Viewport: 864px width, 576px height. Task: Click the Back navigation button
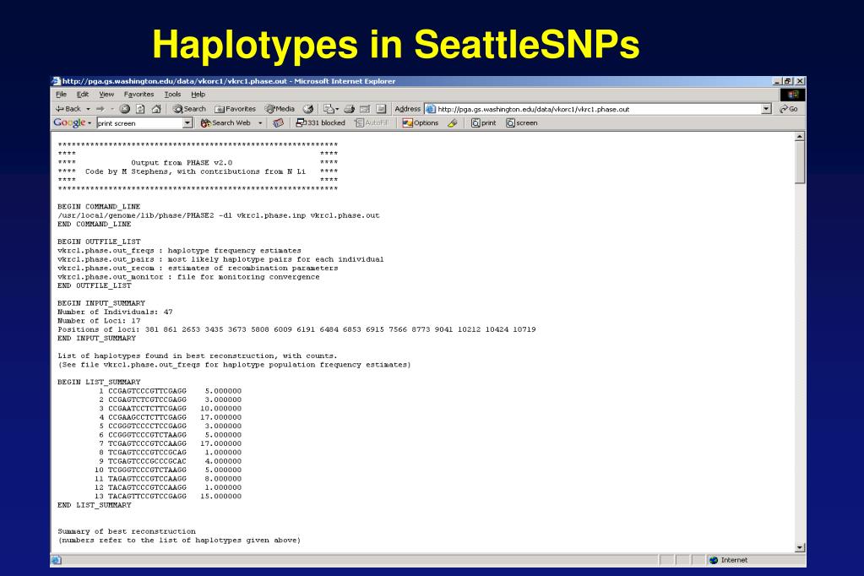(x=68, y=109)
